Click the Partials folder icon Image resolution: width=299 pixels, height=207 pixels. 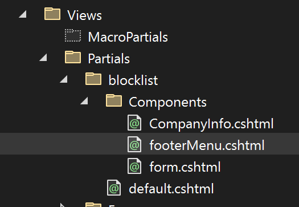(x=73, y=57)
